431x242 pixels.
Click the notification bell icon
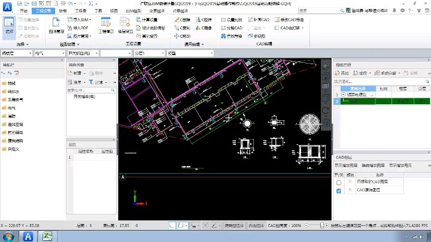click(394, 10)
